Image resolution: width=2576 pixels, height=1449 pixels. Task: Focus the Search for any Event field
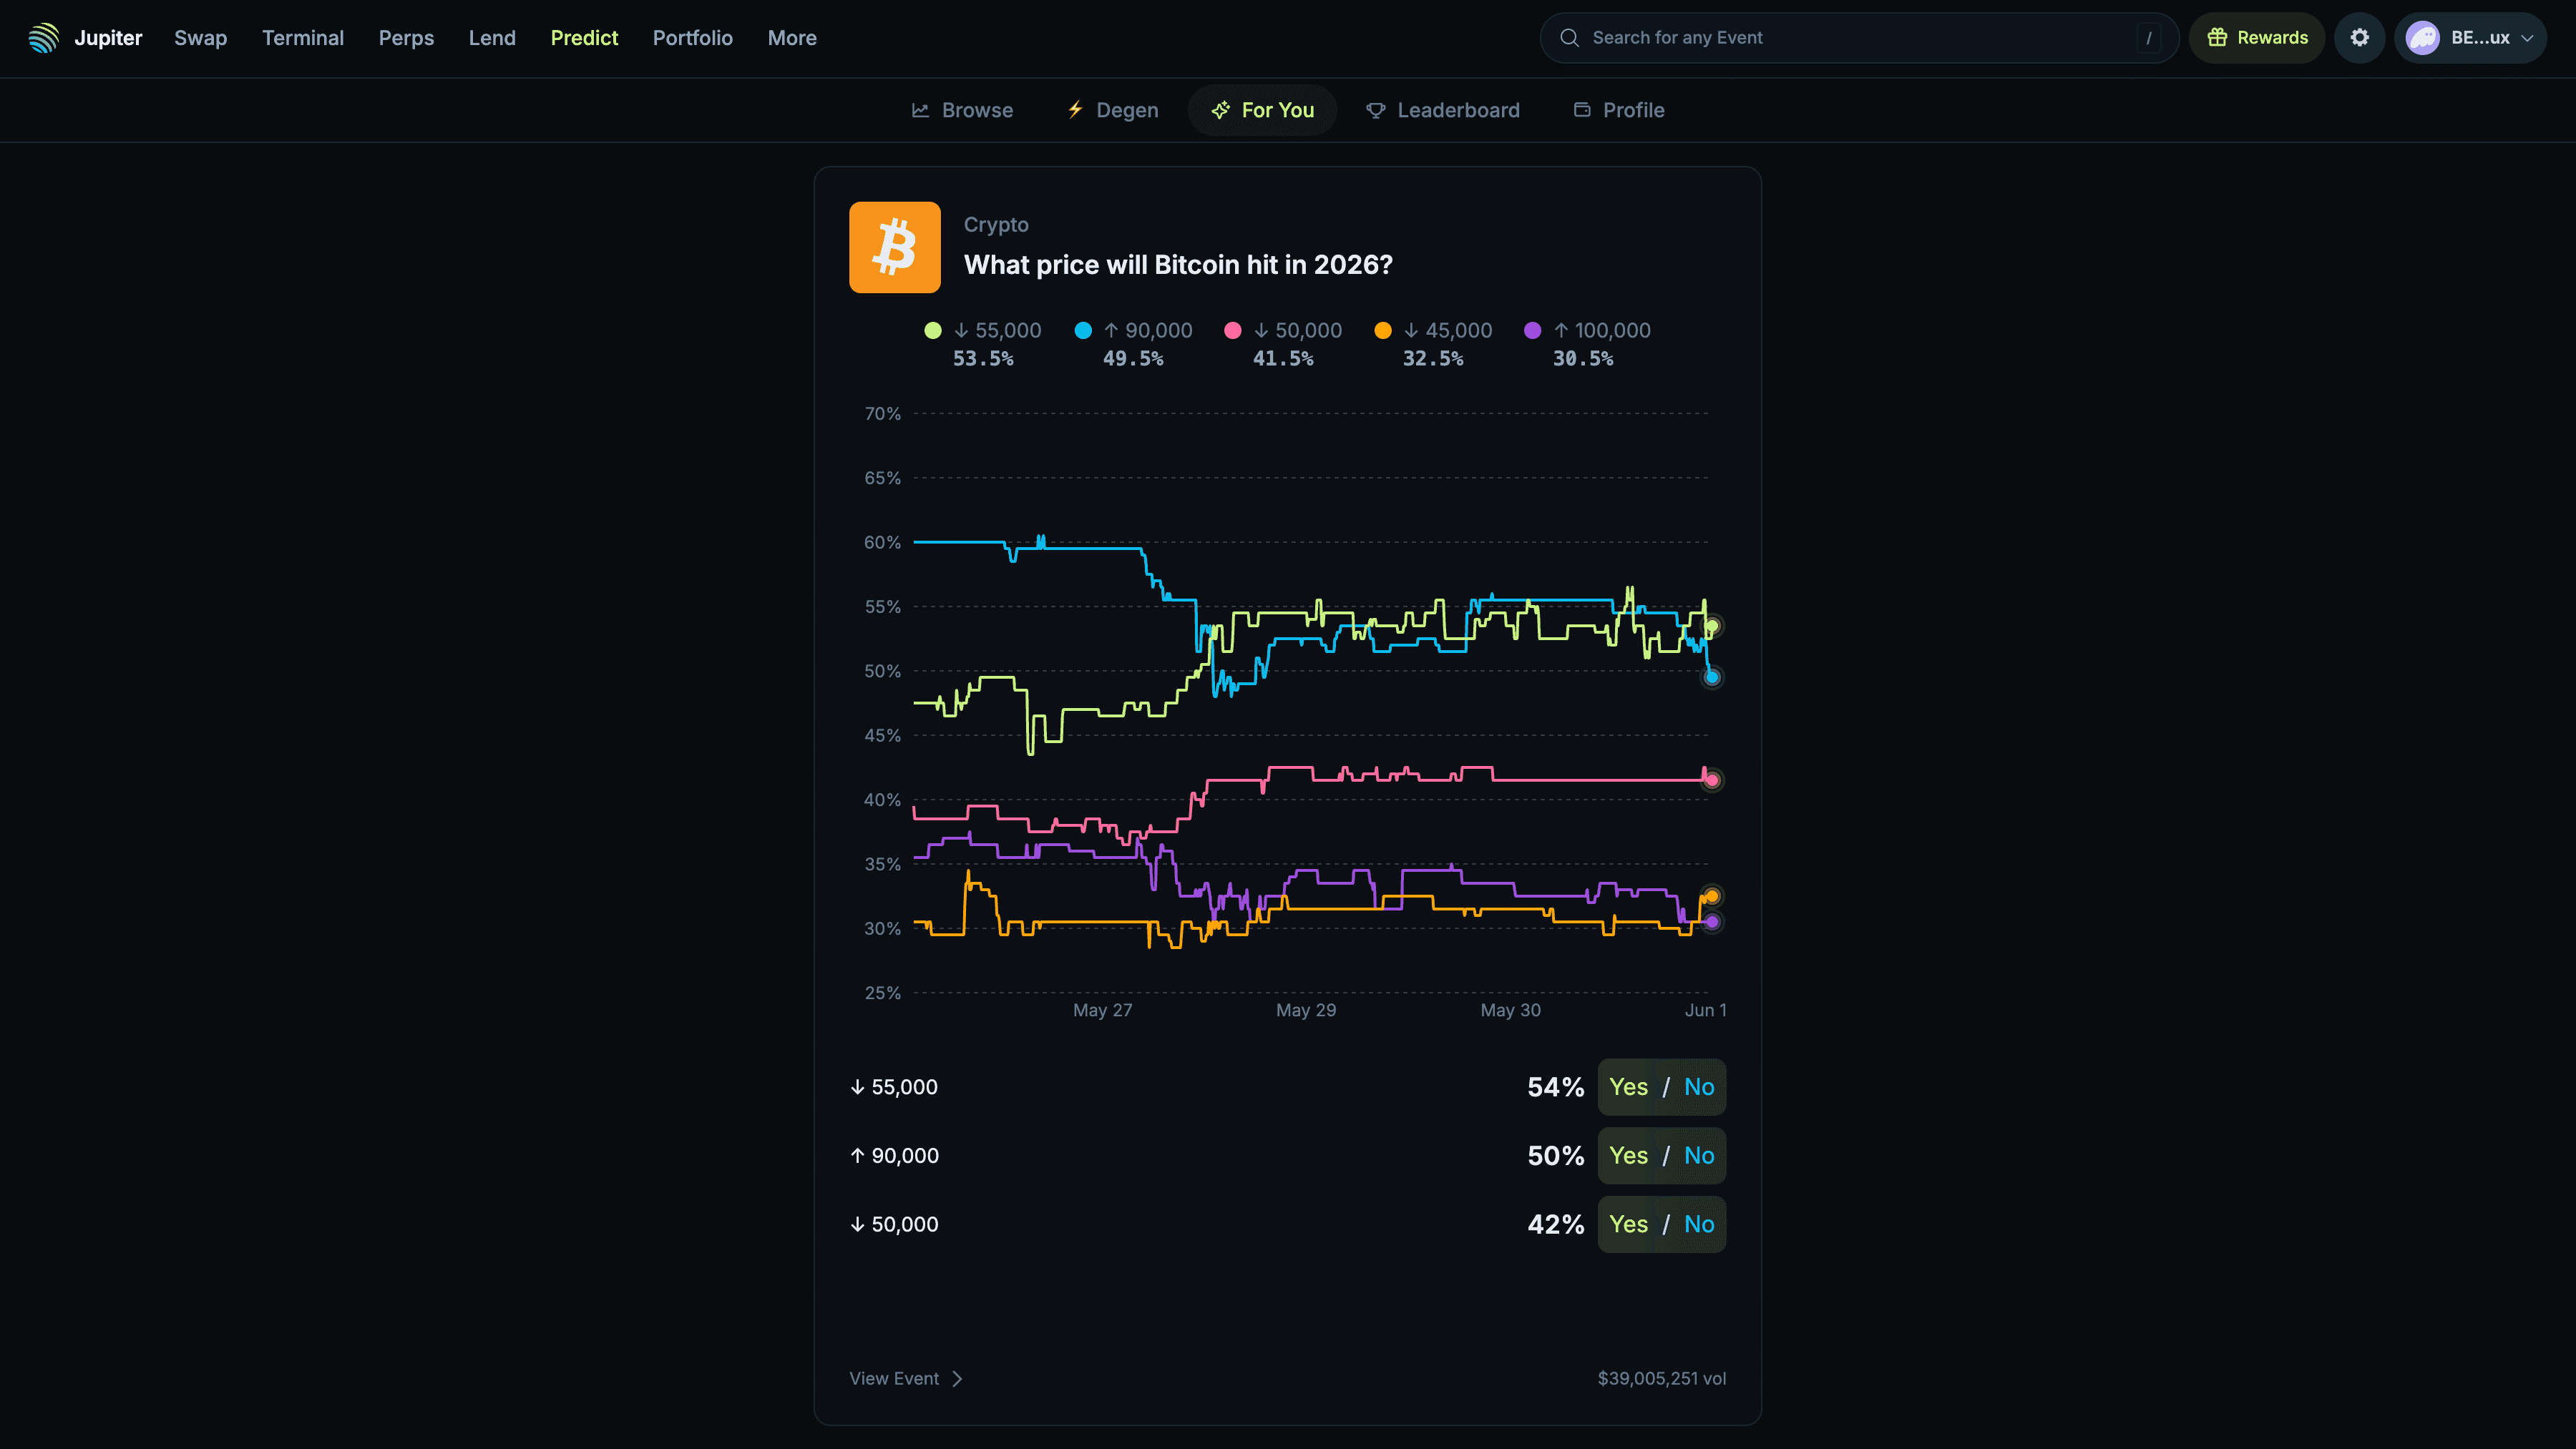[1859, 38]
